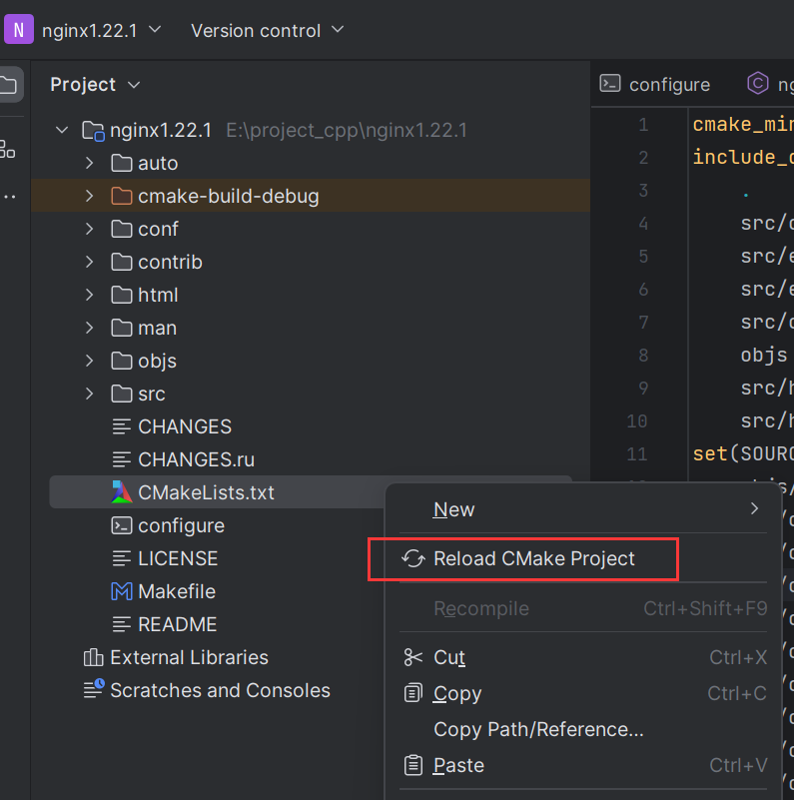Viewport: 794px width, 800px height.
Task: Expand the conf folder
Action: coord(89,229)
